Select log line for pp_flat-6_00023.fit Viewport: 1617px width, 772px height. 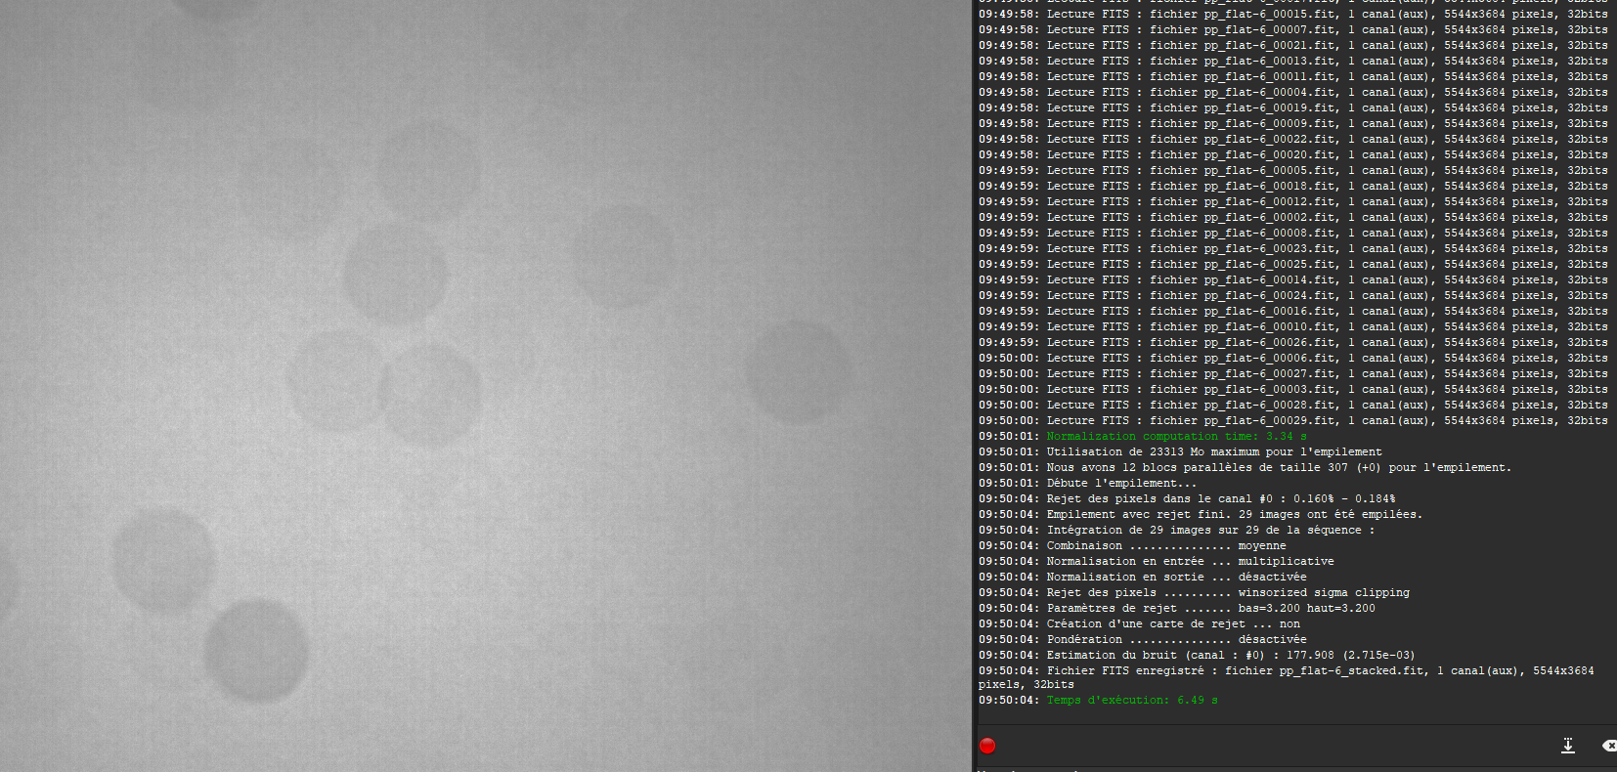tap(1293, 248)
